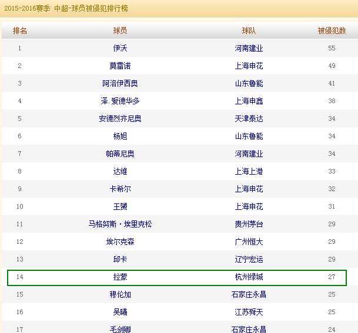Select rank number 1 cell
358x333 pixels.
19,48
